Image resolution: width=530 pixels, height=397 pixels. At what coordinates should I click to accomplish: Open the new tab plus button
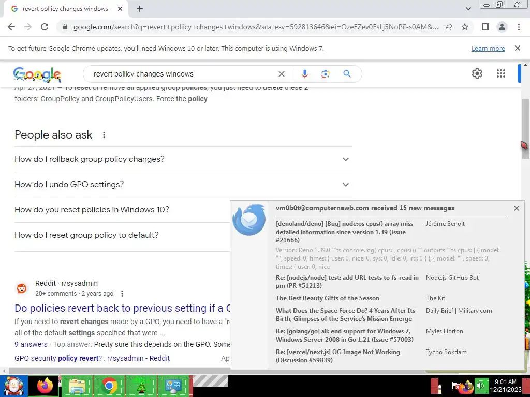click(x=140, y=9)
